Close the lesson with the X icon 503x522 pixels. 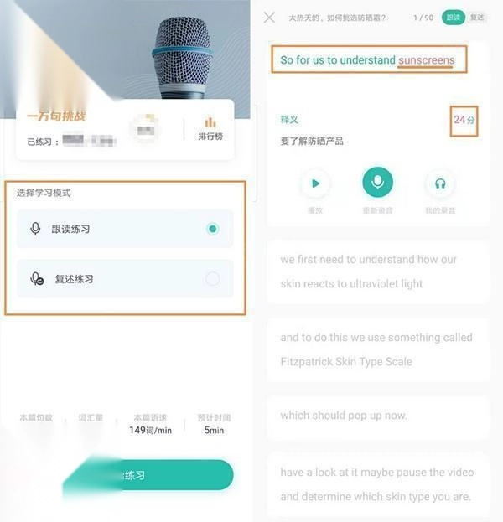[269, 18]
